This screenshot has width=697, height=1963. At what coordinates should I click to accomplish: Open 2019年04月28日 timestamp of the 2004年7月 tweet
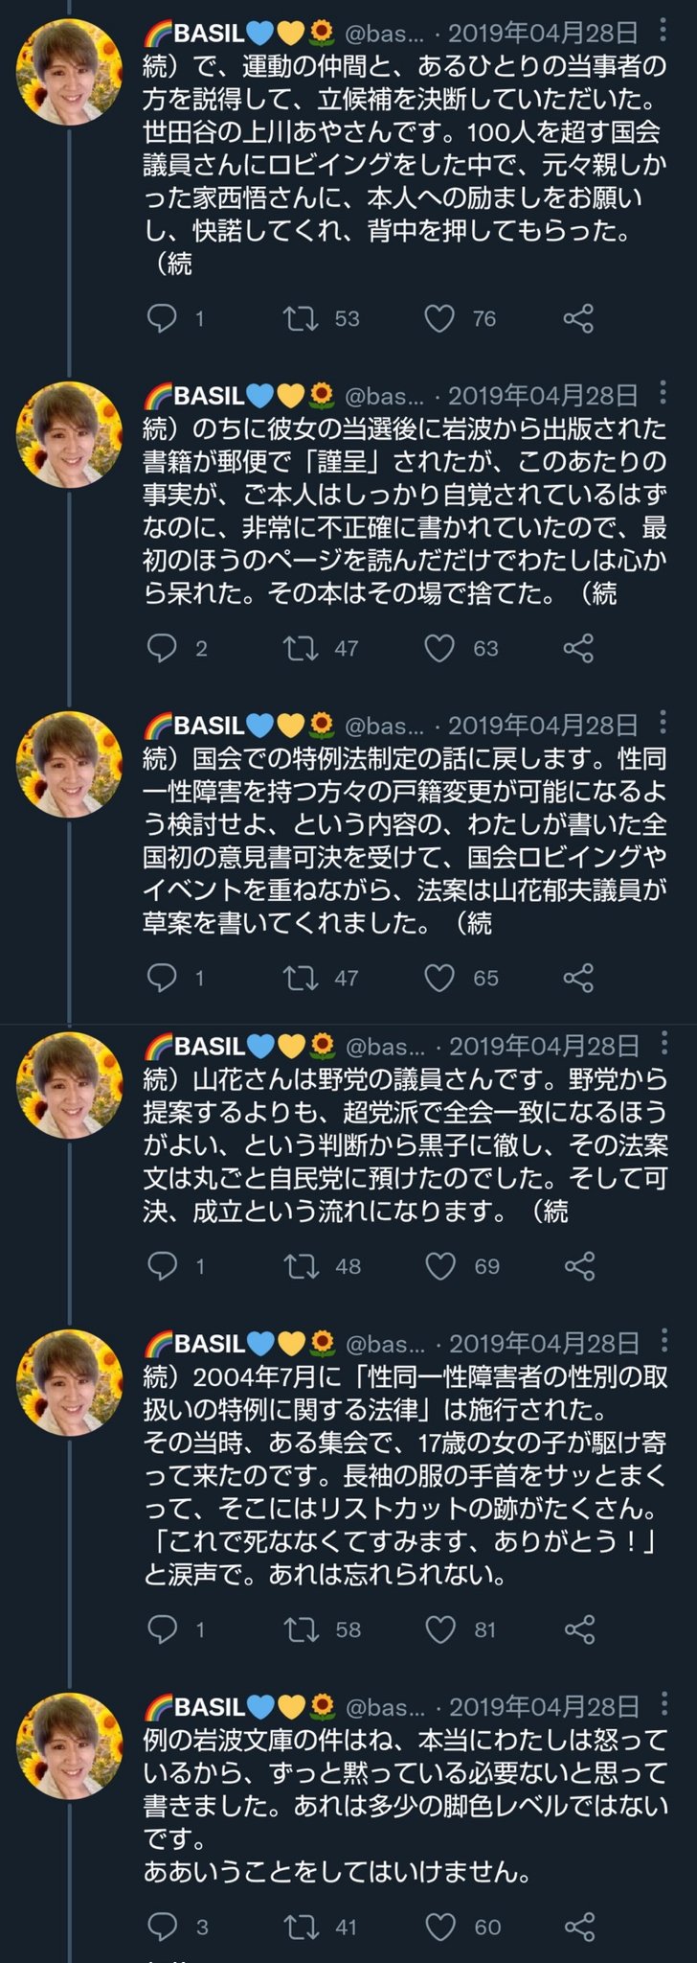[x=544, y=1344]
